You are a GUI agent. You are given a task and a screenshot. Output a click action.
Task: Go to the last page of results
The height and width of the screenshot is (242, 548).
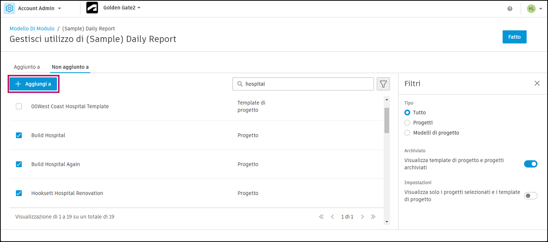pos(373,217)
